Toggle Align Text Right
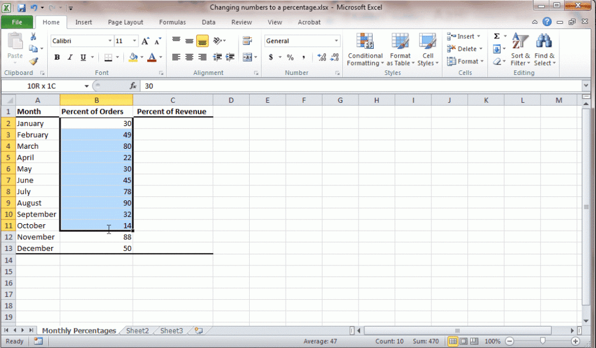The height and width of the screenshot is (348, 596). [202, 58]
